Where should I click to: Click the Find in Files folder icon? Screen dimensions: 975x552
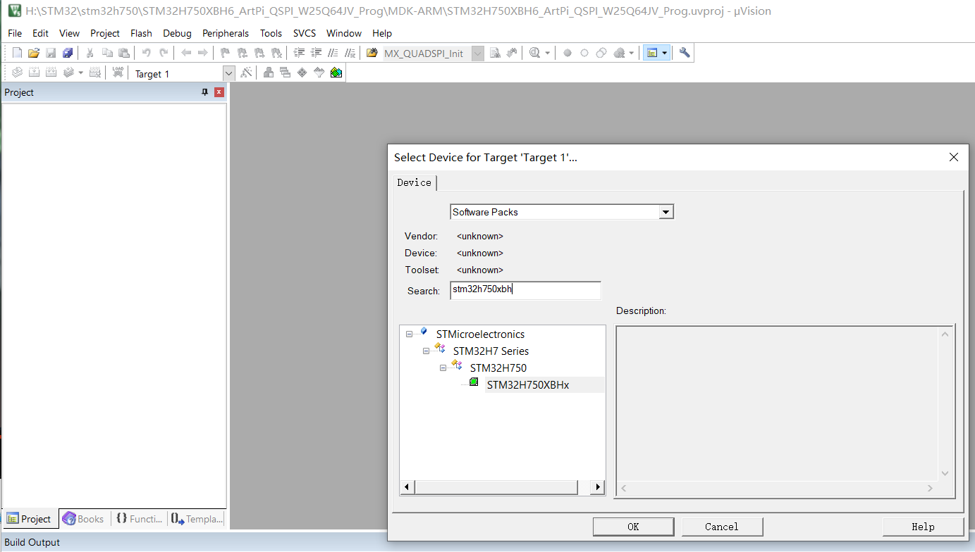tap(372, 53)
